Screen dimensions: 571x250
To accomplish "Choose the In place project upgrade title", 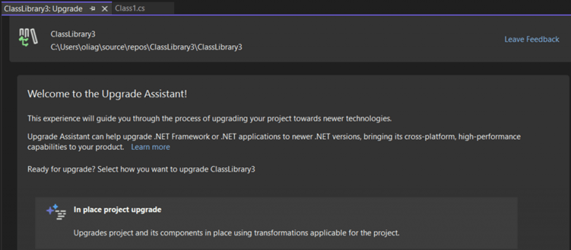I will tap(117, 210).
